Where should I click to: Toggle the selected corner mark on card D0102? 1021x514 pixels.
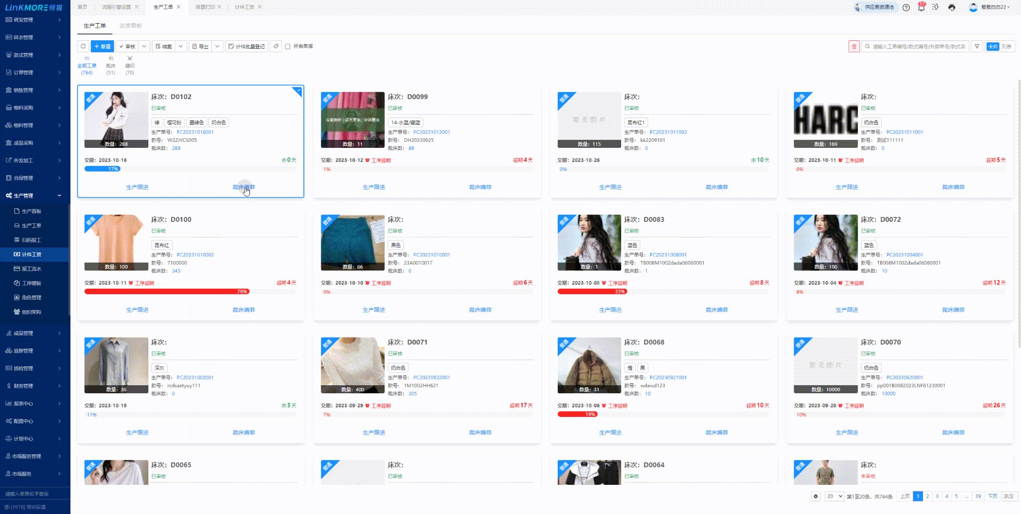click(x=298, y=90)
